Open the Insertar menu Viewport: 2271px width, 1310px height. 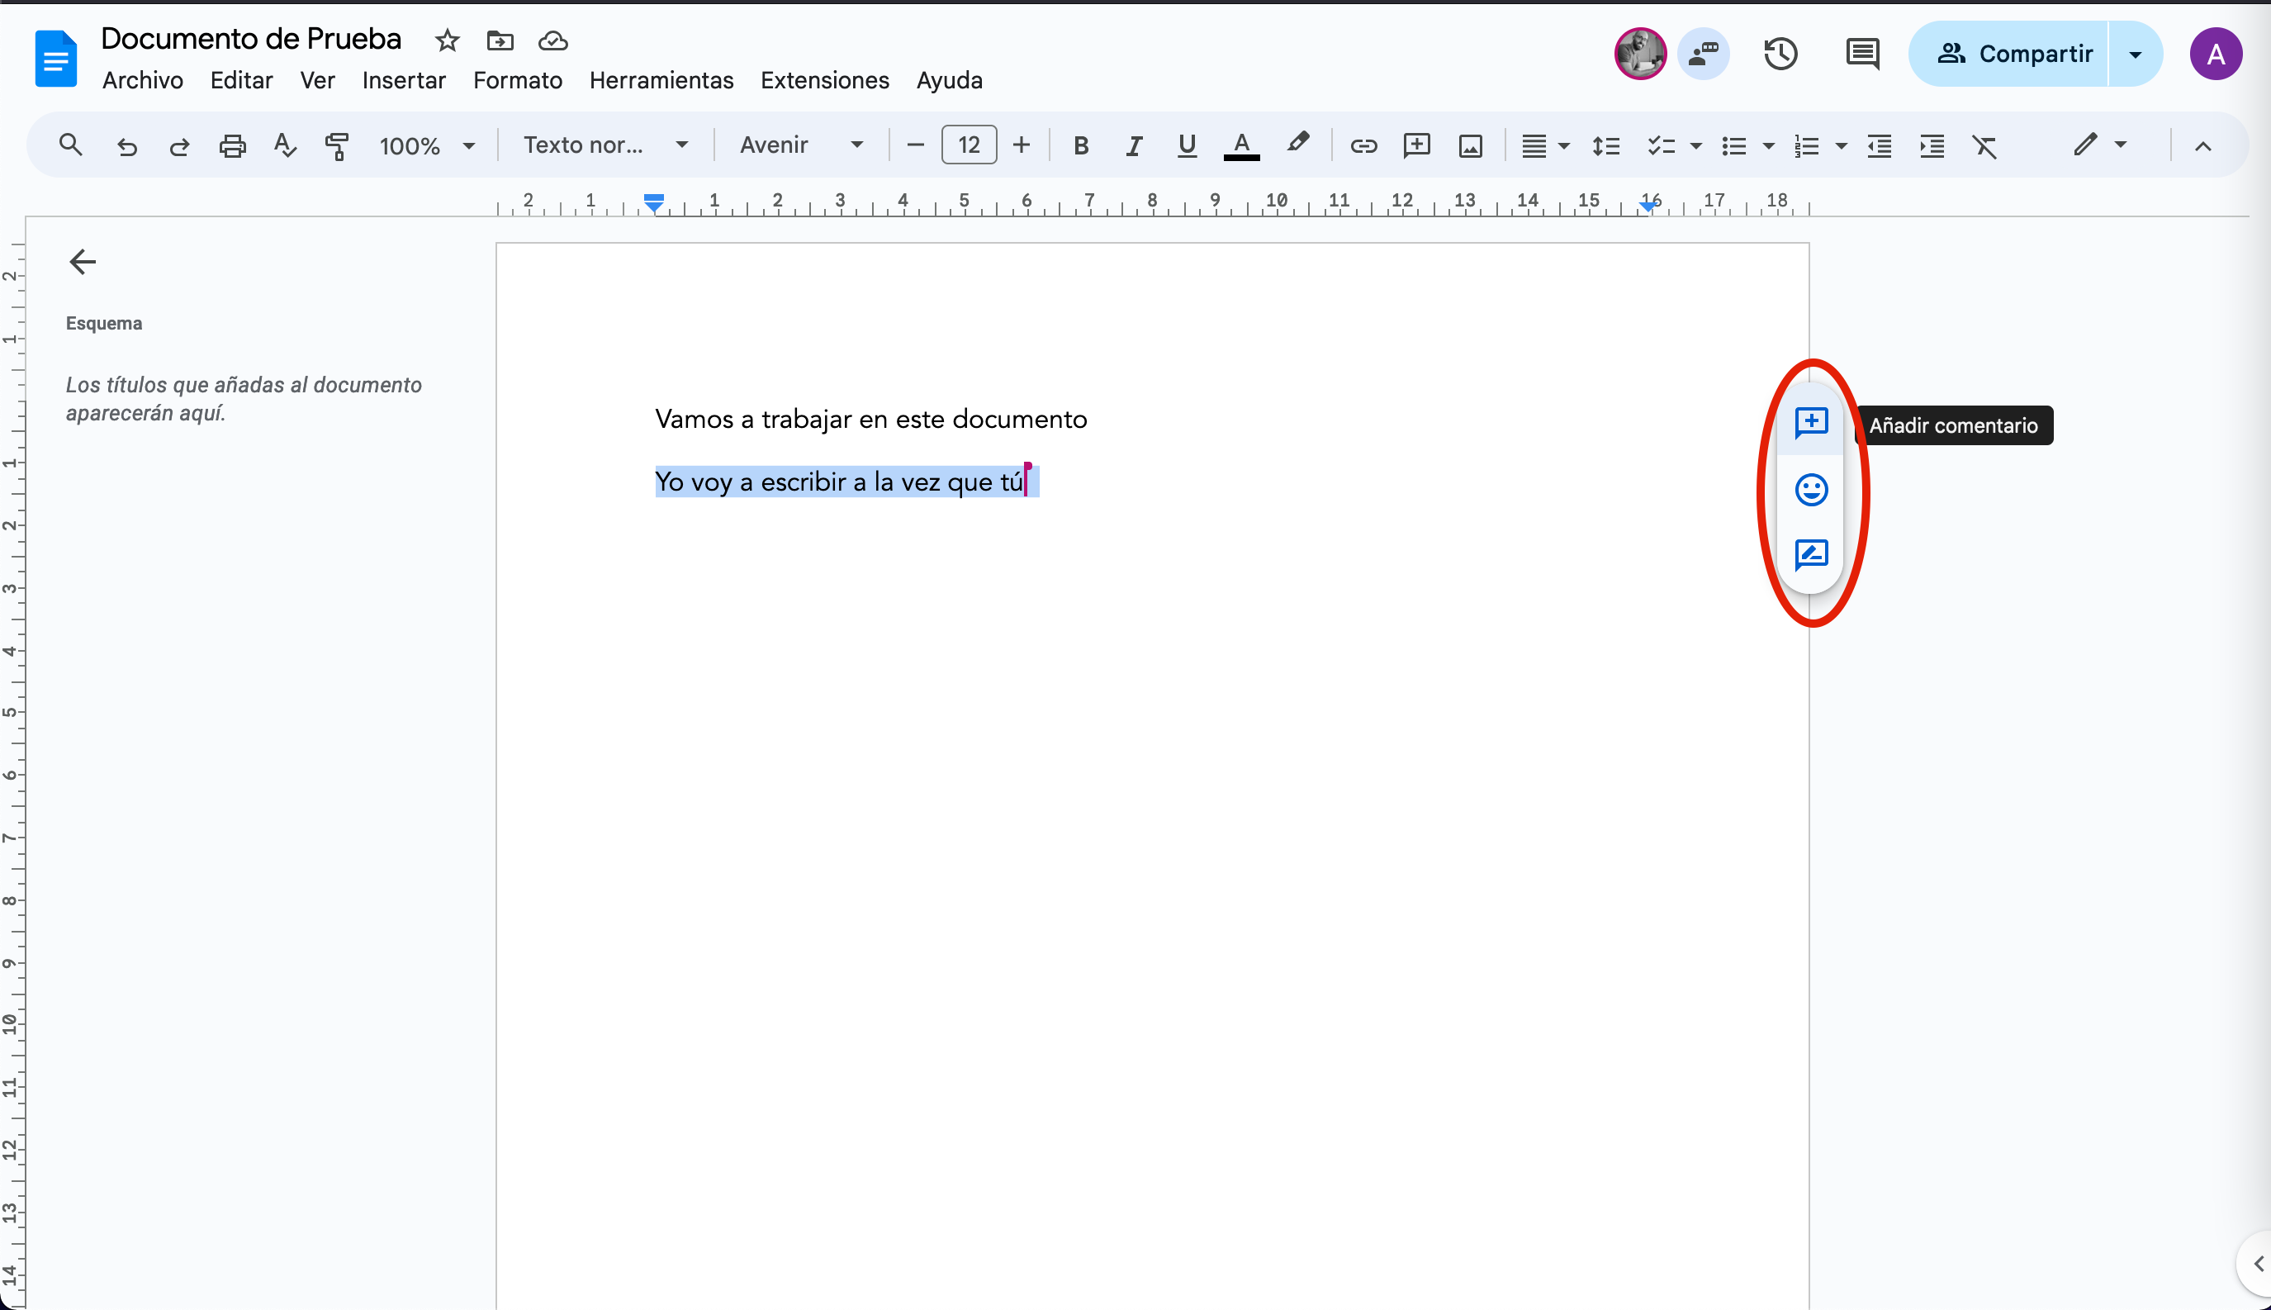[x=403, y=80]
